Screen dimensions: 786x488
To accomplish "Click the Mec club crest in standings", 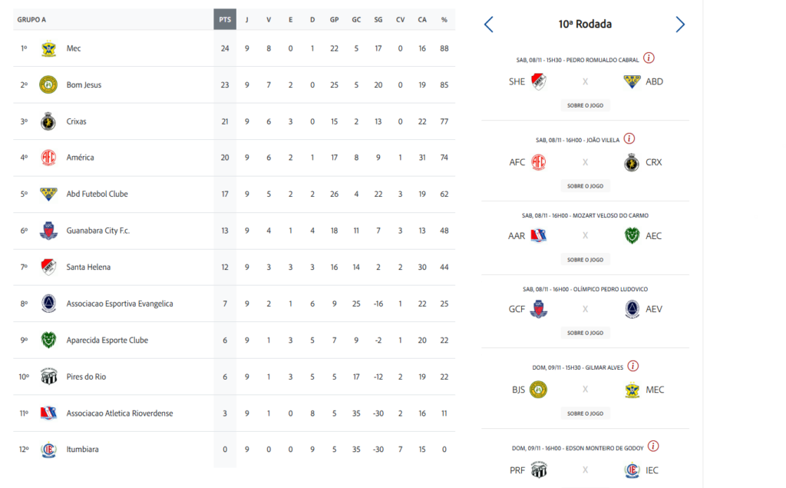I will 48,48.
